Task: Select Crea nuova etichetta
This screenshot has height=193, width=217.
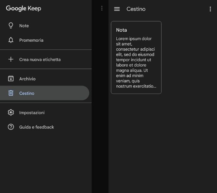Action: point(46,59)
